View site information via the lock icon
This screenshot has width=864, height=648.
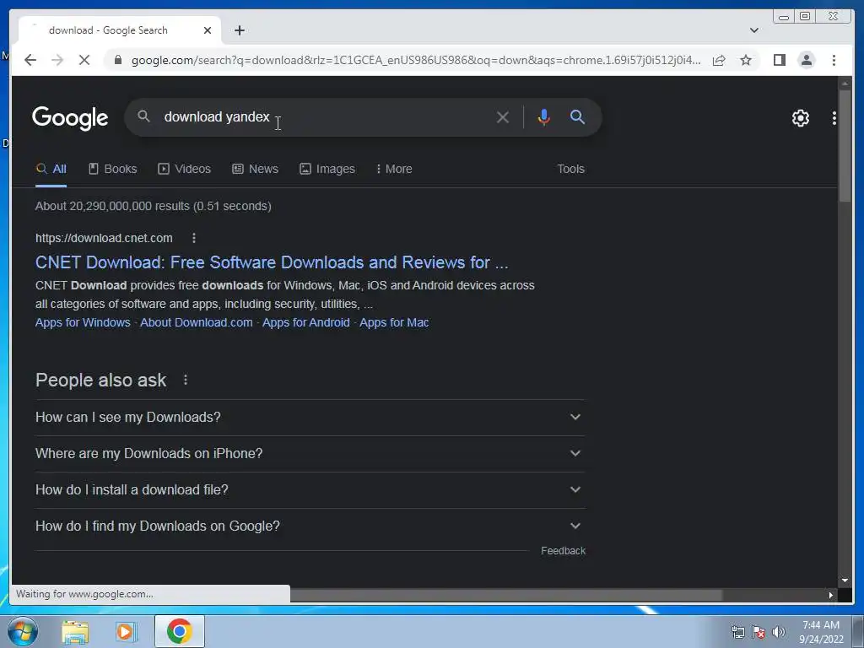point(118,60)
